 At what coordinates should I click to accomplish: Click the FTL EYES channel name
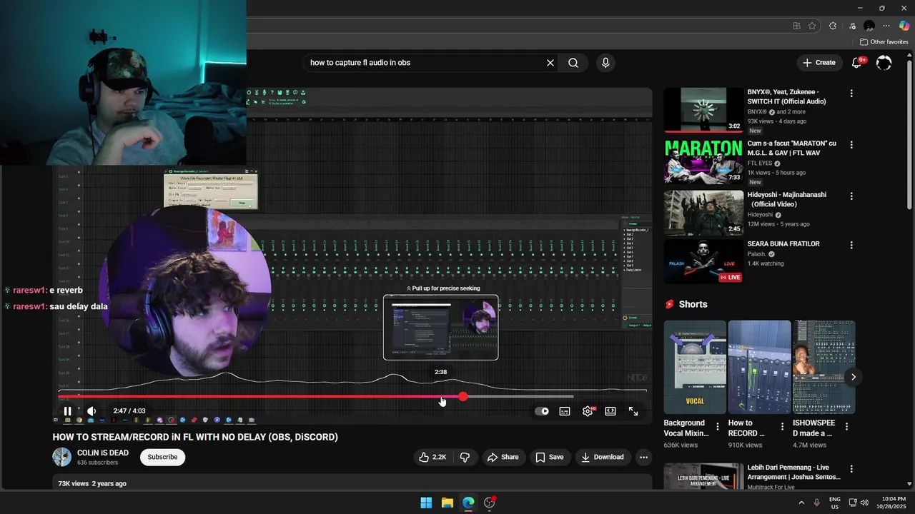pyautogui.click(x=760, y=163)
